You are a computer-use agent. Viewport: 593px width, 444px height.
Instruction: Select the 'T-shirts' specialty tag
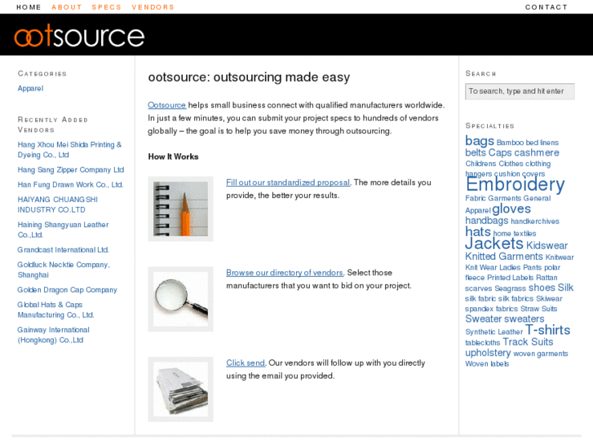pos(547,330)
